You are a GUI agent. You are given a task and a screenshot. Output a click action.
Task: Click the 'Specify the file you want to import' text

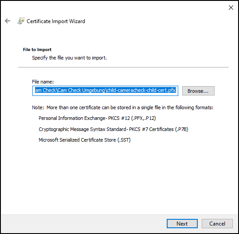coord(69,58)
